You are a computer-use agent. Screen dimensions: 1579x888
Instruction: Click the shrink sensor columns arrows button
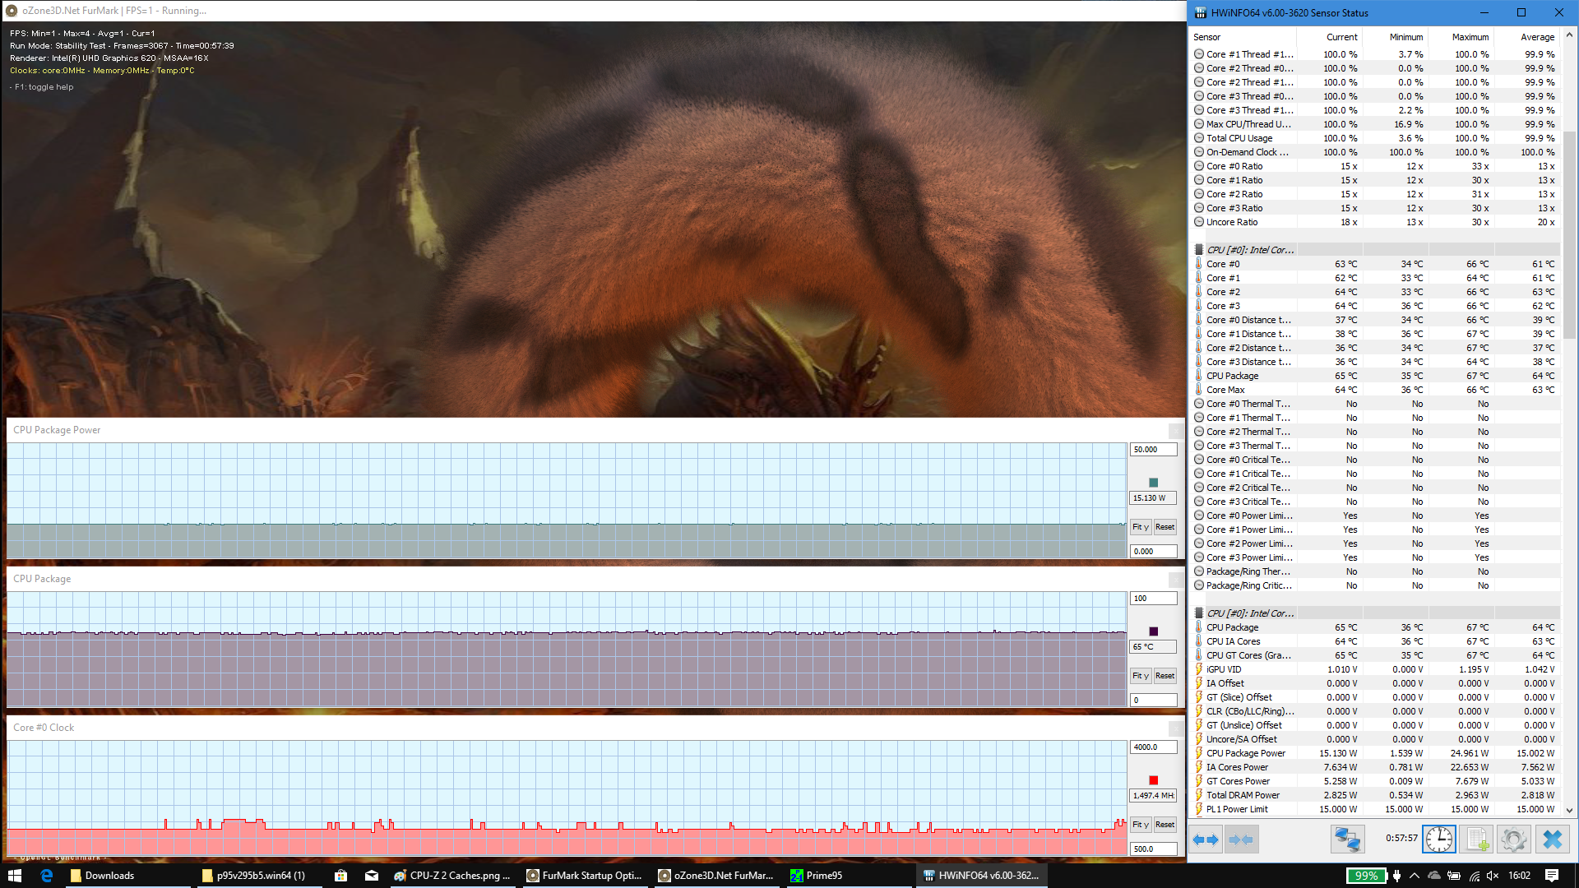pos(1241,839)
